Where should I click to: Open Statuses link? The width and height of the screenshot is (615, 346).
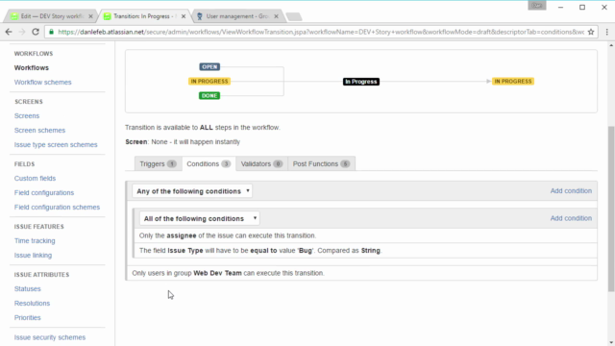28,289
